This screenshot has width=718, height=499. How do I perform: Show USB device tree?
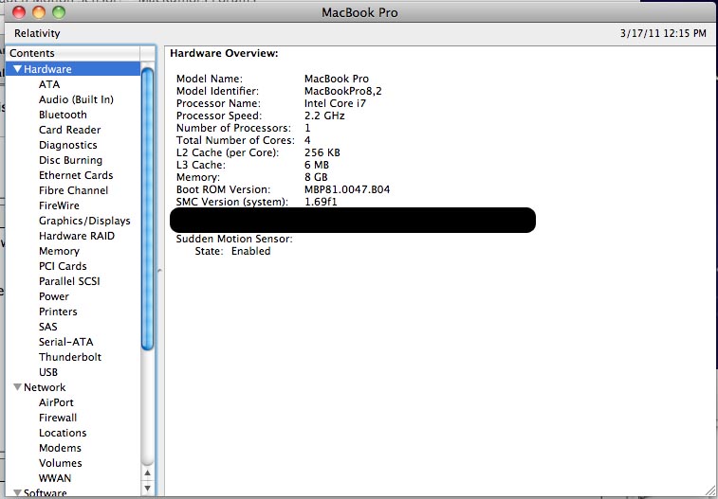coord(48,372)
